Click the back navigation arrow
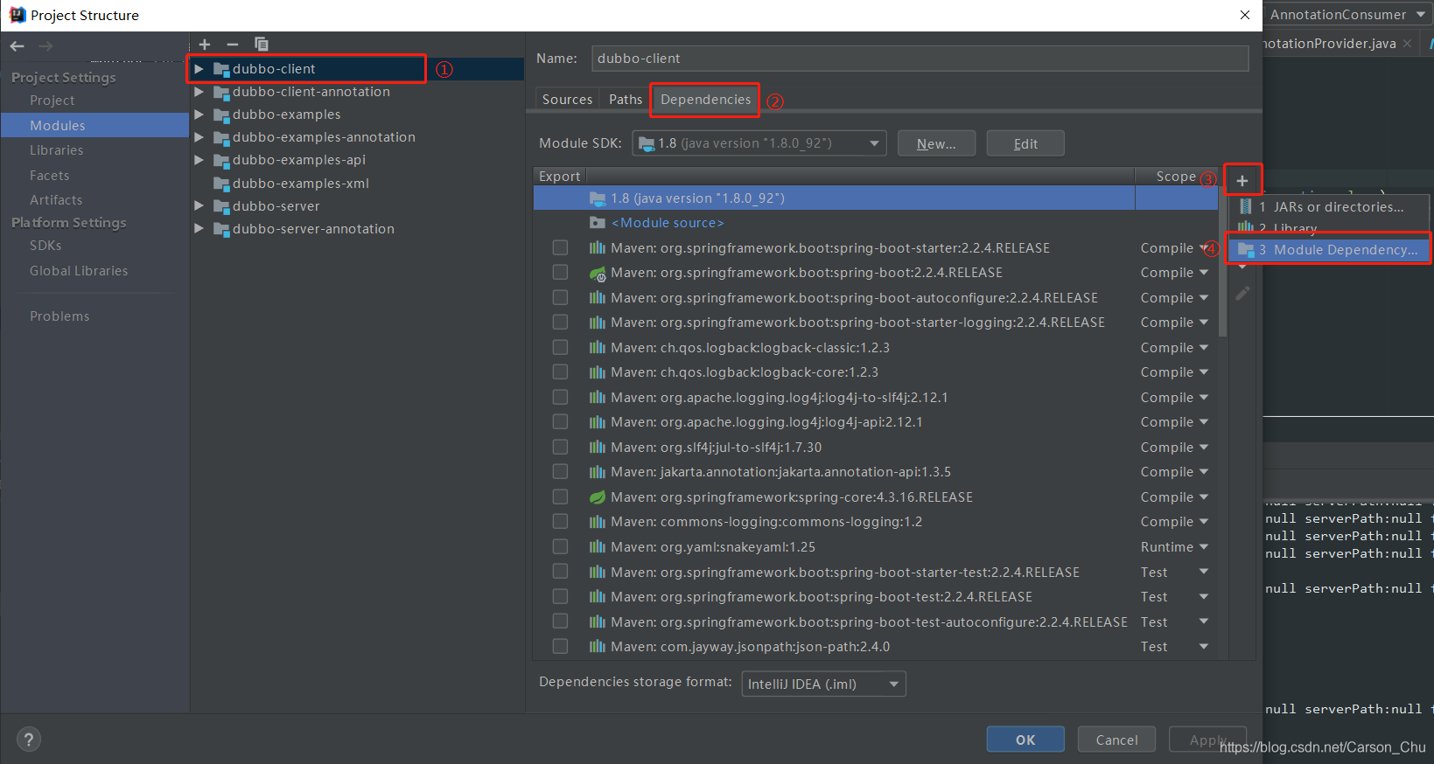Screen dimensions: 1434x764 click(17, 45)
